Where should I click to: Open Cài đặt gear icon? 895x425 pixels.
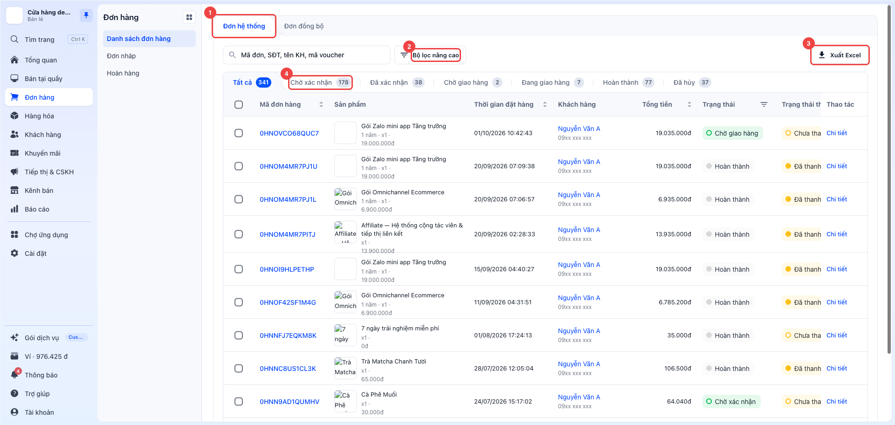click(14, 254)
